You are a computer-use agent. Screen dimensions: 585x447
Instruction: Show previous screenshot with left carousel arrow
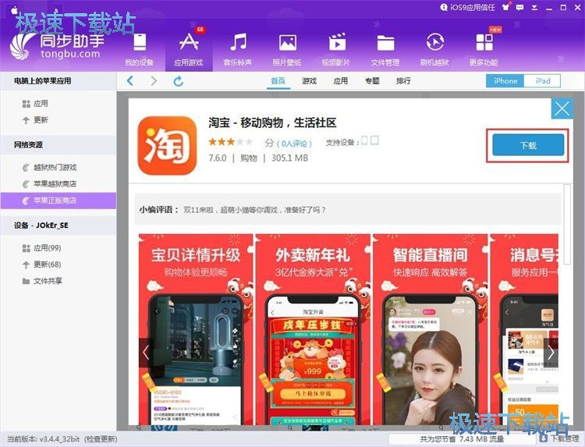[146, 352]
